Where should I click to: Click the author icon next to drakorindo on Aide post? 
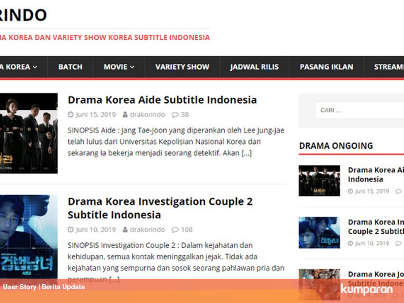coord(125,114)
